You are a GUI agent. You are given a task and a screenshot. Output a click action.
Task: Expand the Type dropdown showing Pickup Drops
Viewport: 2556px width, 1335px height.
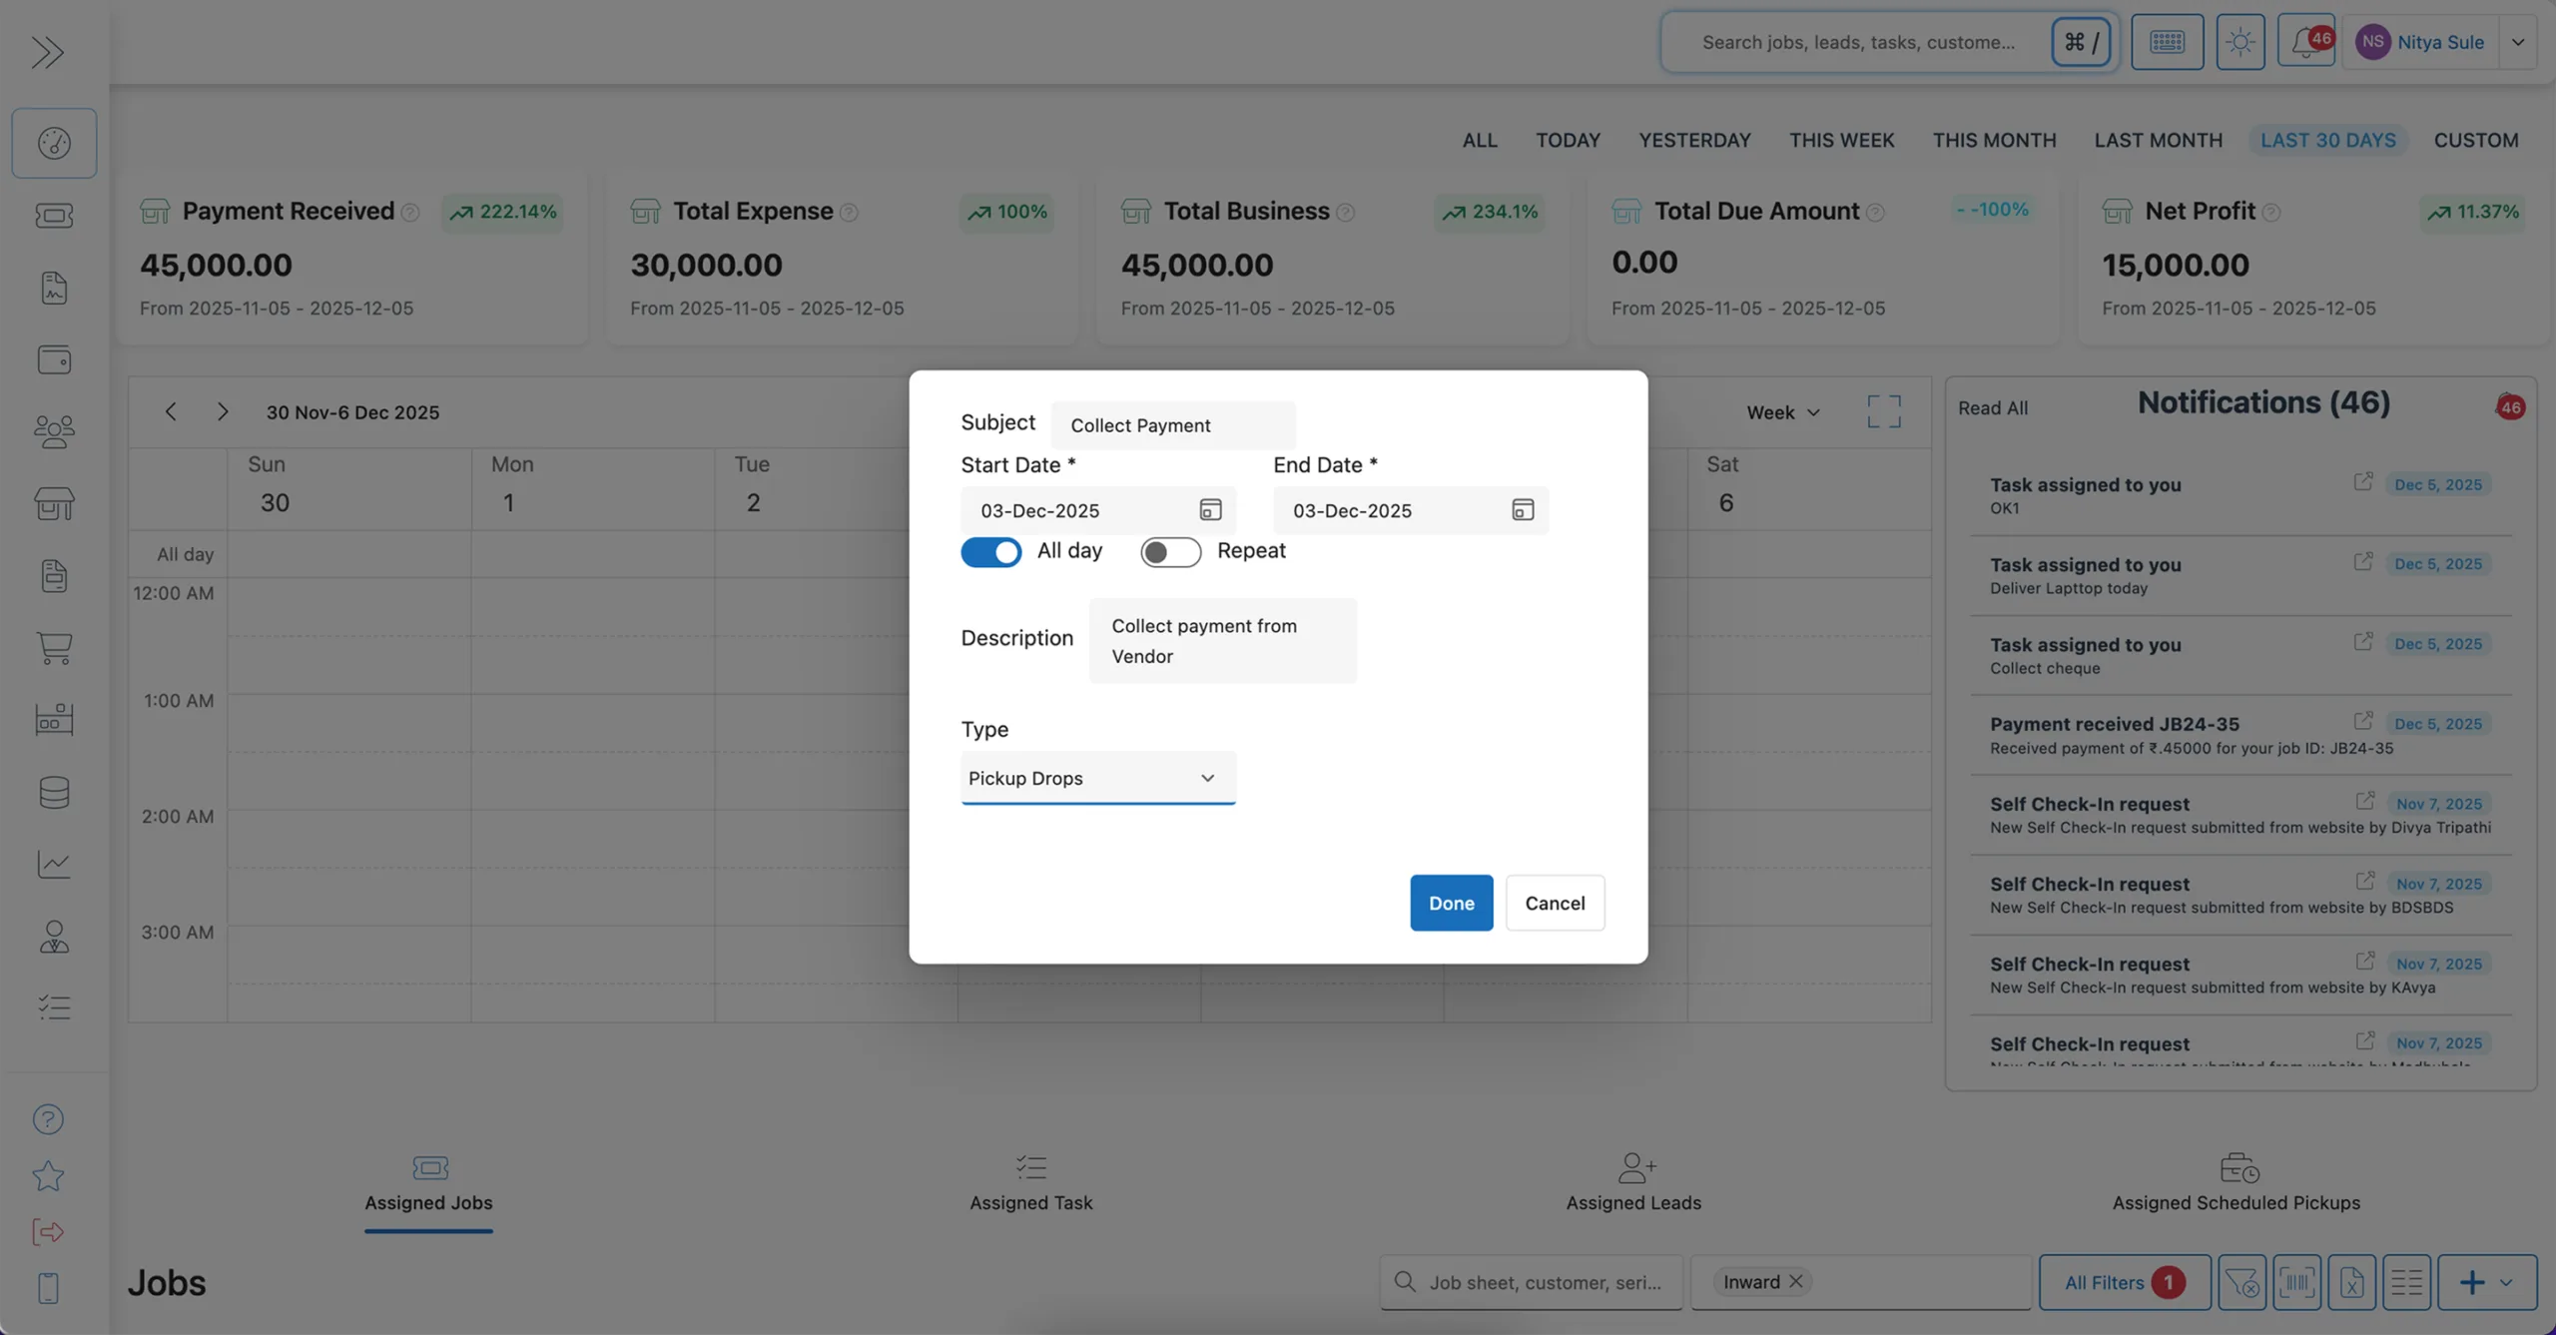[x=1097, y=778]
